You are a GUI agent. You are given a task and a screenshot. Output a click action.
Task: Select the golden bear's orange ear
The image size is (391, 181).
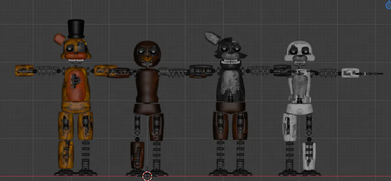(x=60, y=39)
